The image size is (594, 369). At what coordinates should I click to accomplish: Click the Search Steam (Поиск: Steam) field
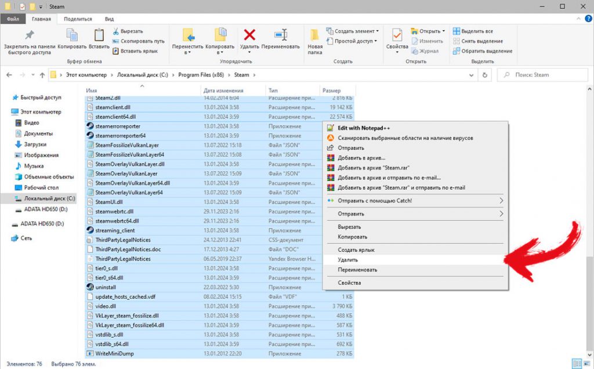(x=542, y=75)
